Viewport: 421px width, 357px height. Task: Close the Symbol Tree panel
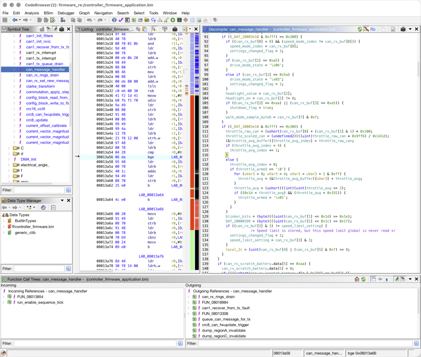coord(69,29)
